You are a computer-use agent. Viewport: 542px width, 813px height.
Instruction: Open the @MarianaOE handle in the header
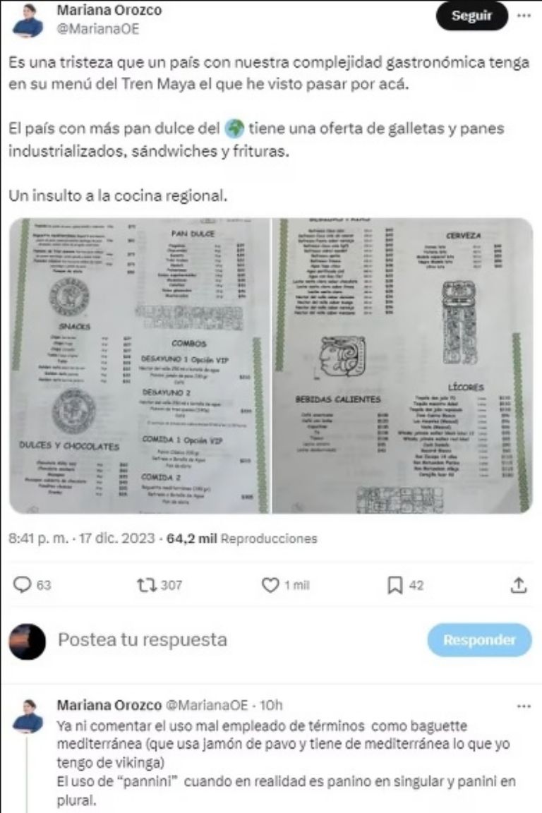(98, 29)
